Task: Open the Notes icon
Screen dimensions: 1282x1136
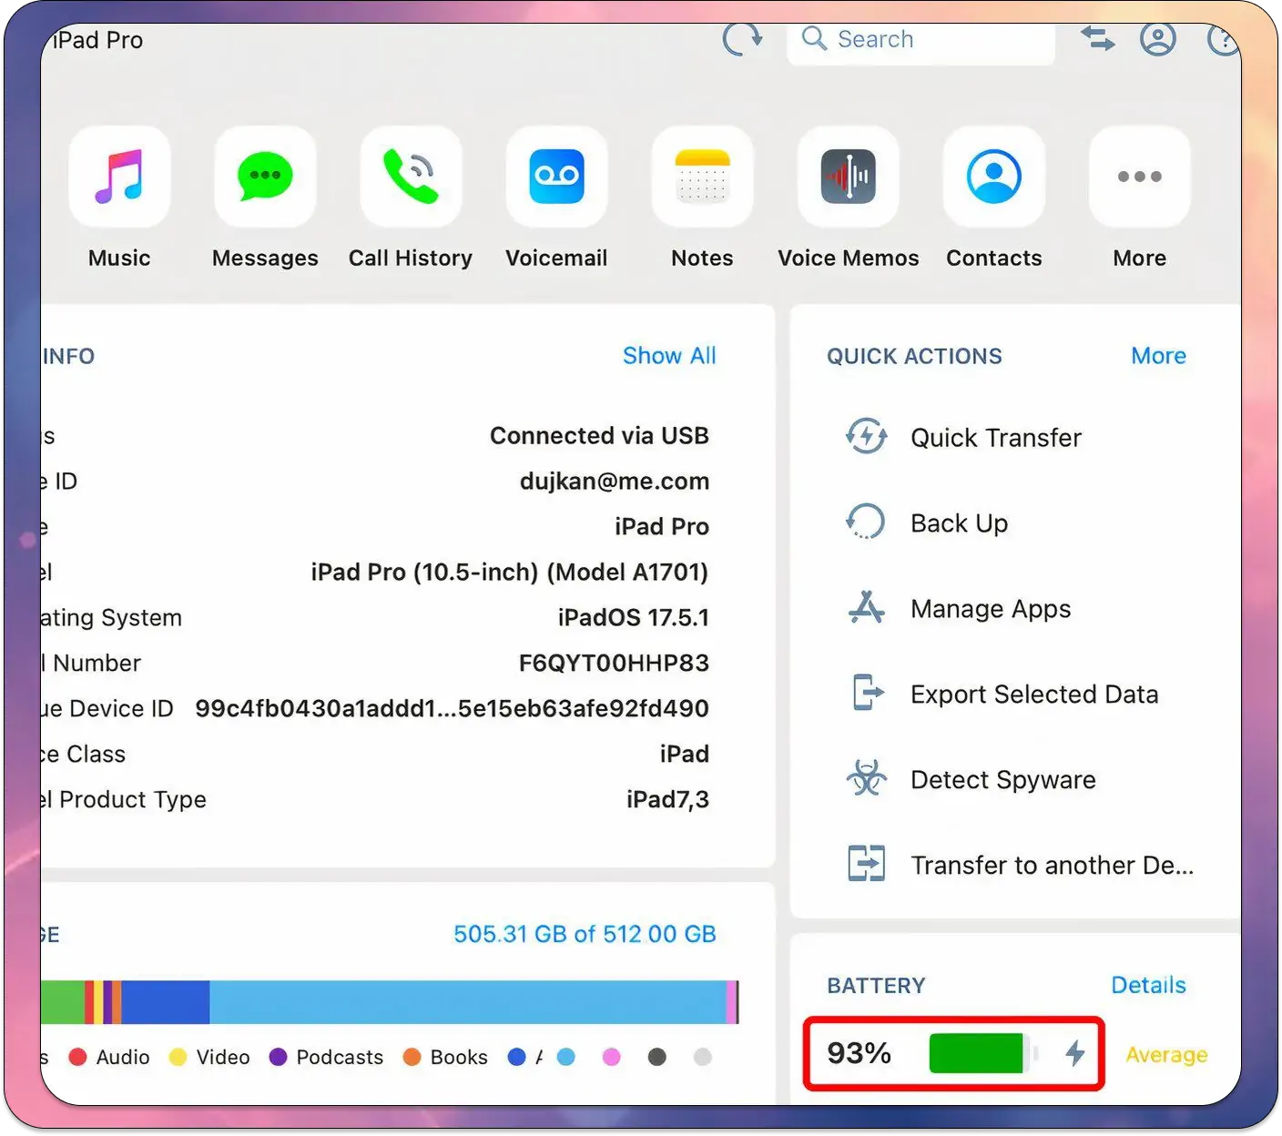Action: (702, 177)
